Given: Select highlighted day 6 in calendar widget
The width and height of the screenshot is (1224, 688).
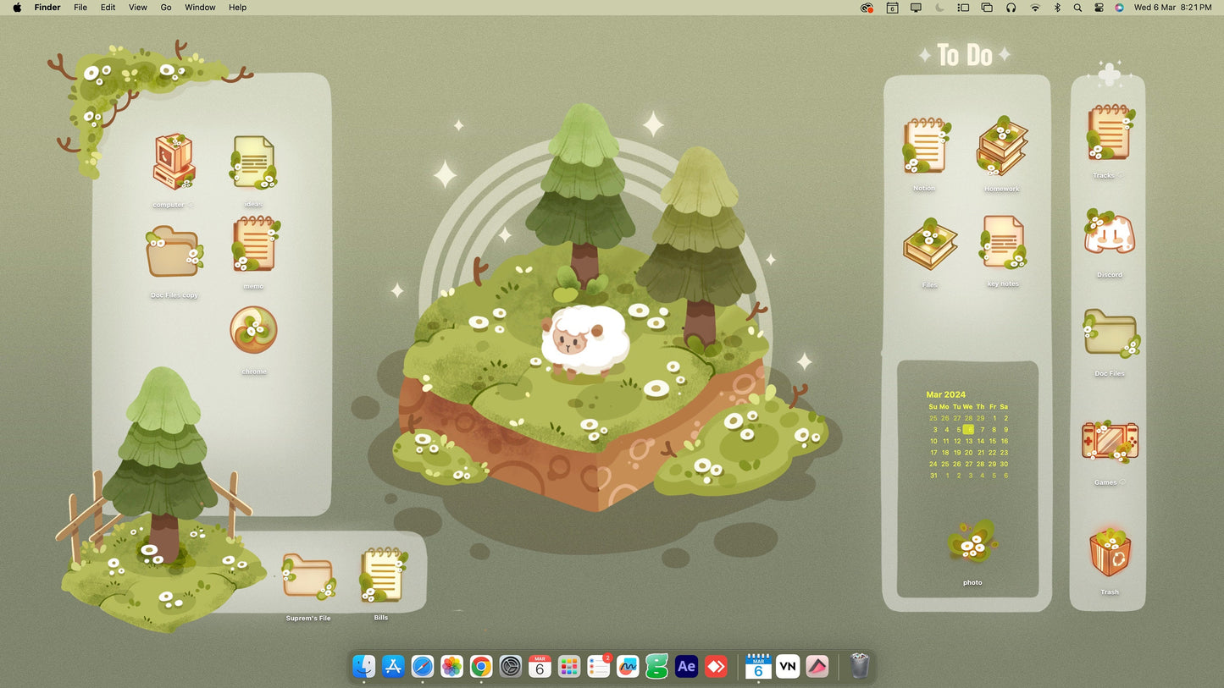Looking at the screenshot, I should tap(969, 430).
